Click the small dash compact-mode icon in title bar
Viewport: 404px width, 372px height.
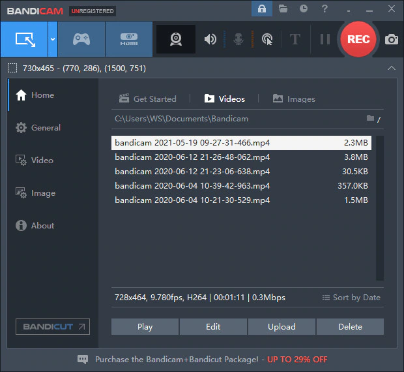pos(349,11)
